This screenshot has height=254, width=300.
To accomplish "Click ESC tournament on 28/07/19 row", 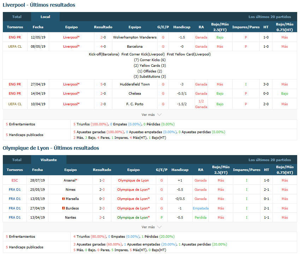I will click(15, 180).
